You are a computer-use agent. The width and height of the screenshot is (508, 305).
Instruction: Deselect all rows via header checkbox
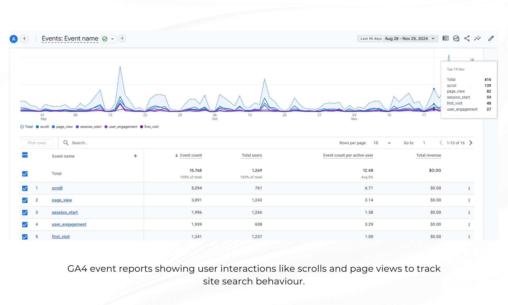coord(25,155)
